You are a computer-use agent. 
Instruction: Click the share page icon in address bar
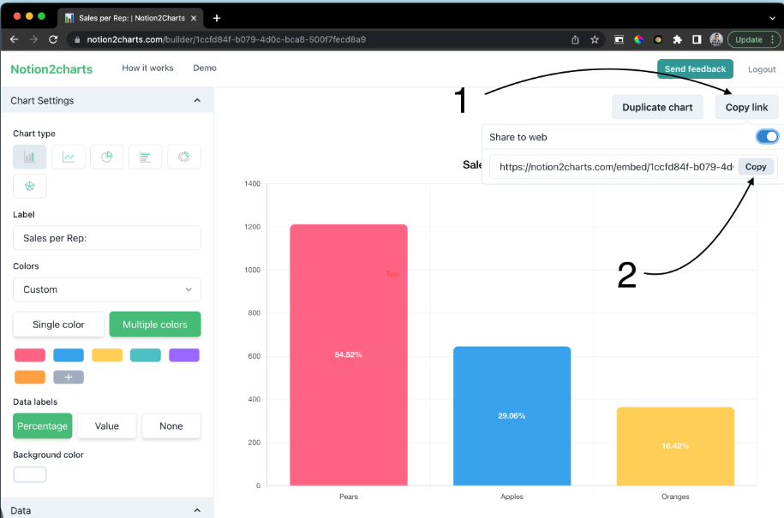pos(575,39)
